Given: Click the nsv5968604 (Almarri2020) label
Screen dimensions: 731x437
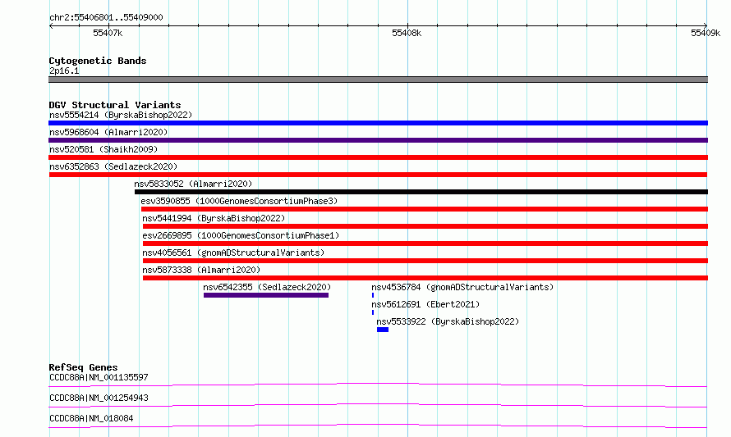Looking at the screenshot, I should tap(108, 132).
